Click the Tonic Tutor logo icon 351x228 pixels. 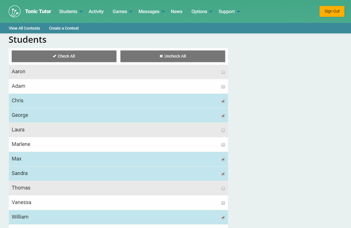tap(15, 11)
